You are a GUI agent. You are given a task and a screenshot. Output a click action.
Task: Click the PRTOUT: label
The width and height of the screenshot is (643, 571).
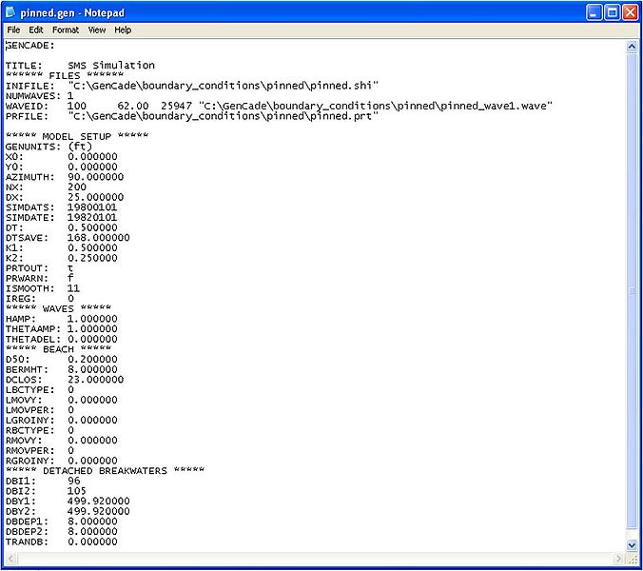27,268
